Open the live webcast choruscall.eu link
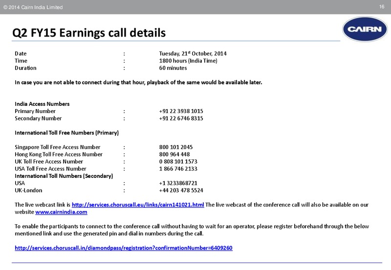391x270 pixels. click(138, 205)
